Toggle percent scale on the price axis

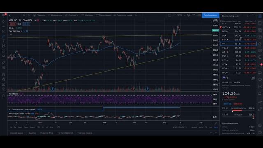pos(206,127)
